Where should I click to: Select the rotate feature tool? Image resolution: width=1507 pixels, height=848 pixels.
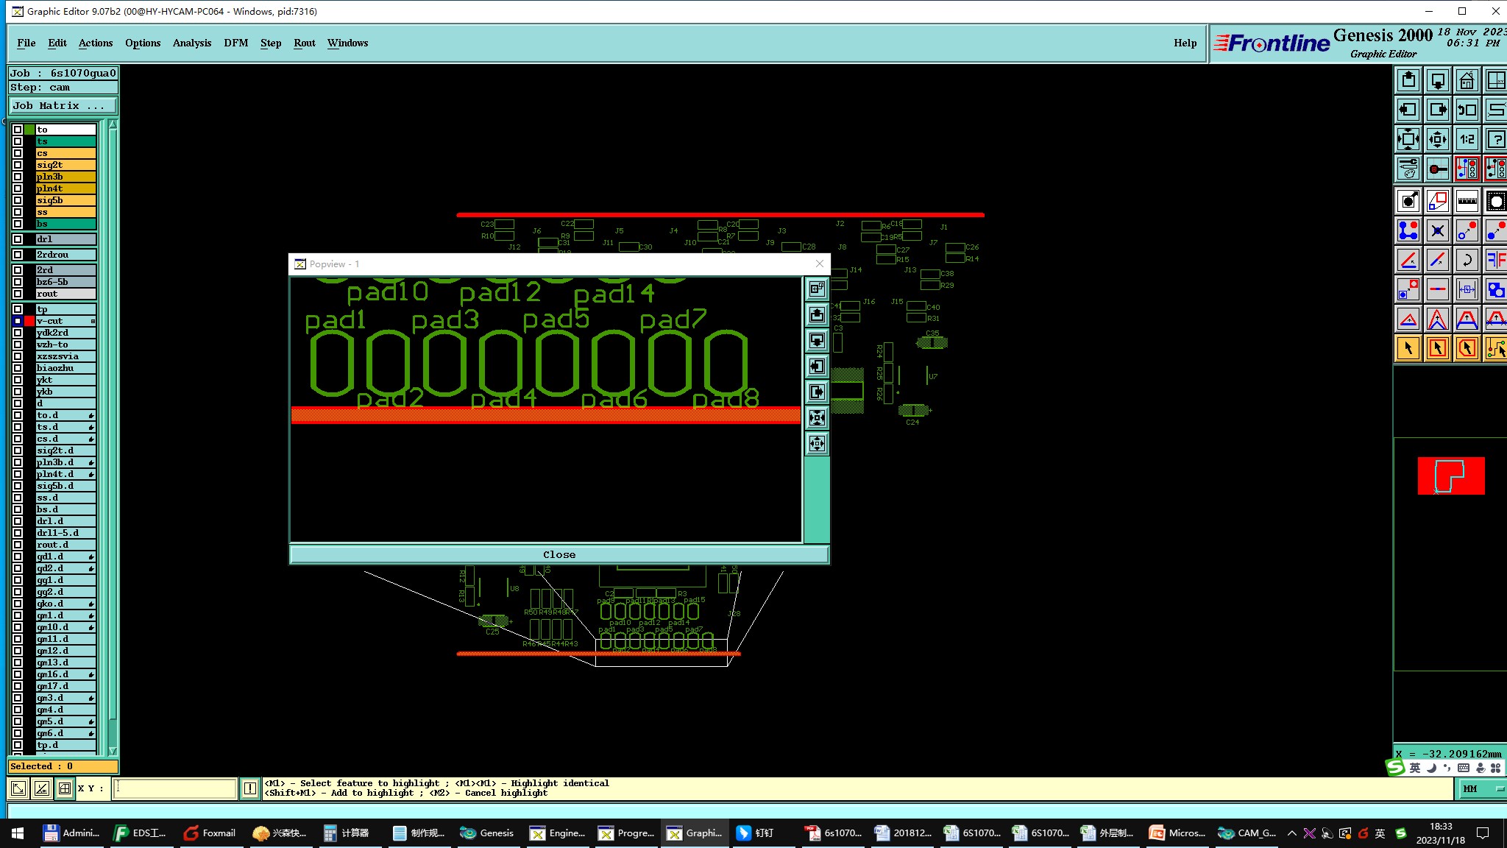tap(1467, 259)
